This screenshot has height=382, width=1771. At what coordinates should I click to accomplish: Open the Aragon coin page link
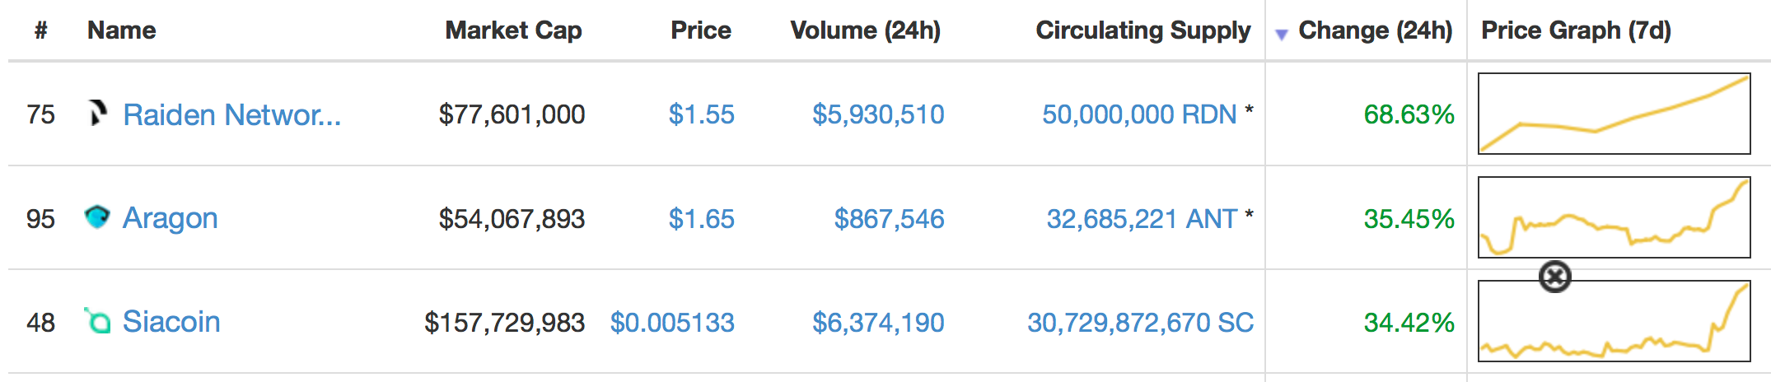click(x=170, y=218)
